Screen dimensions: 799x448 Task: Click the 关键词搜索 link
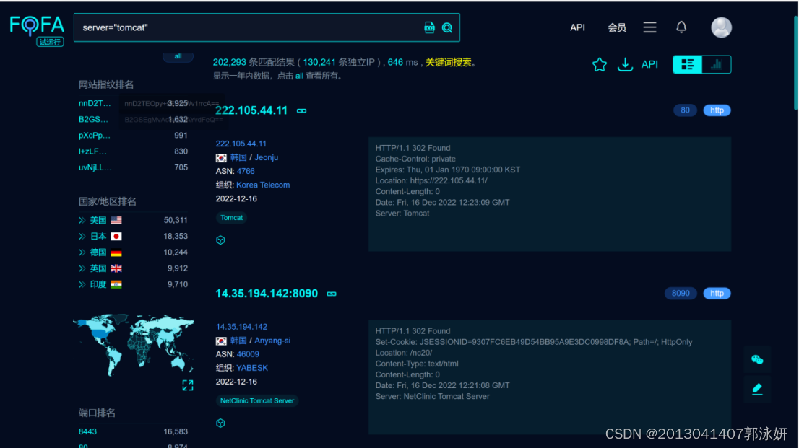pyautogui.click(x=449, y=62)
